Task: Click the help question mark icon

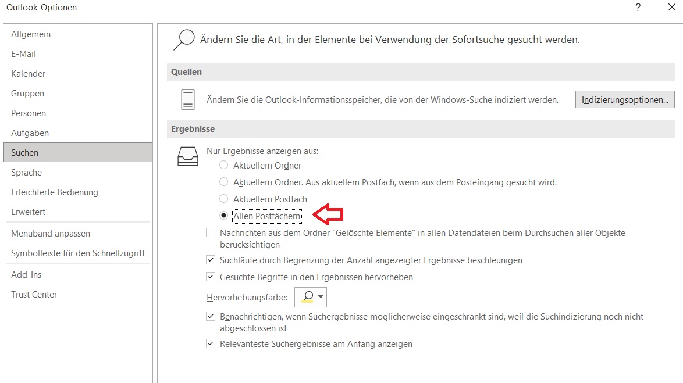Action: (638, 7)
